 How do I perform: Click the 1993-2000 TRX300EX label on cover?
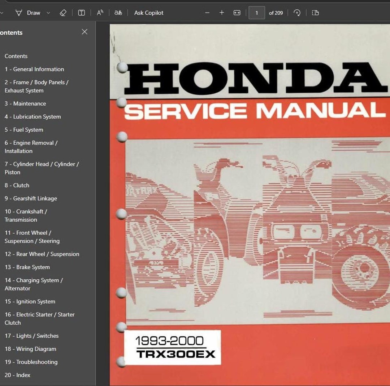173,347
